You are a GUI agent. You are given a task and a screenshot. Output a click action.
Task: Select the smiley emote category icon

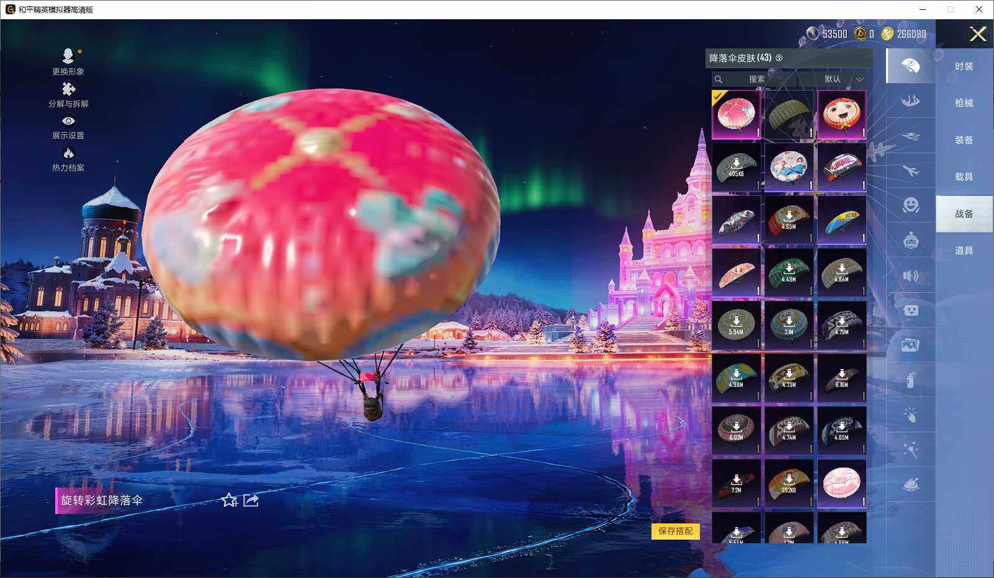coord(910,205)
